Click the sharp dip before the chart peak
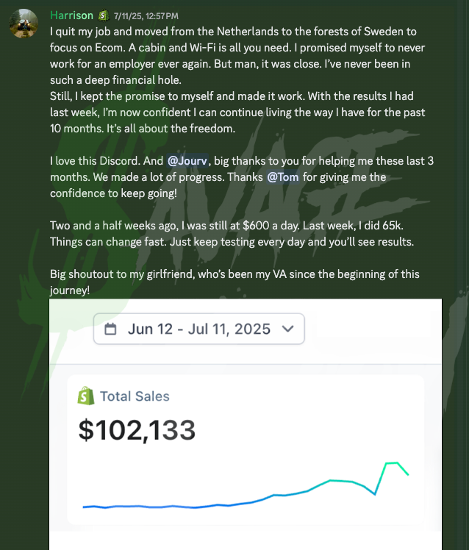Viewport: 469px width, 550px height. 375,494
